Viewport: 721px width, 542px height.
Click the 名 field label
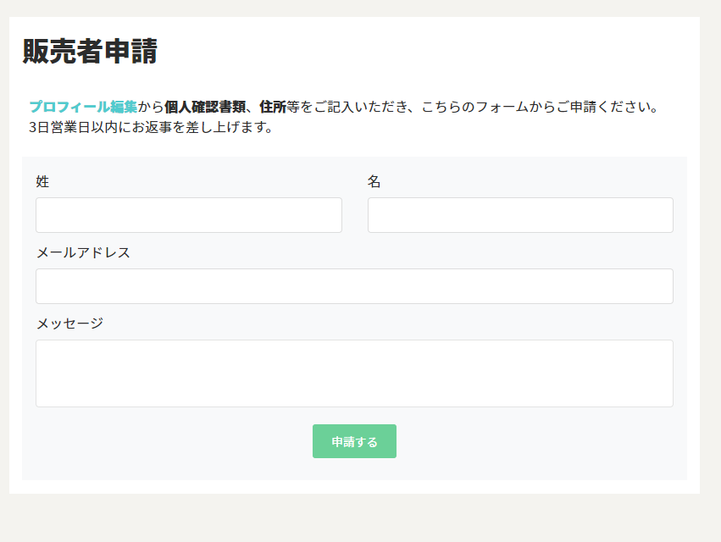tap(374, 181)
